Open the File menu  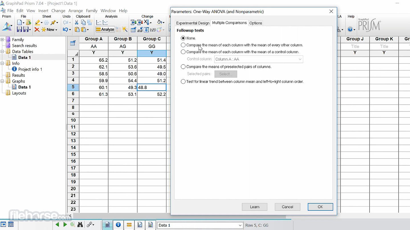coord(10,11)
